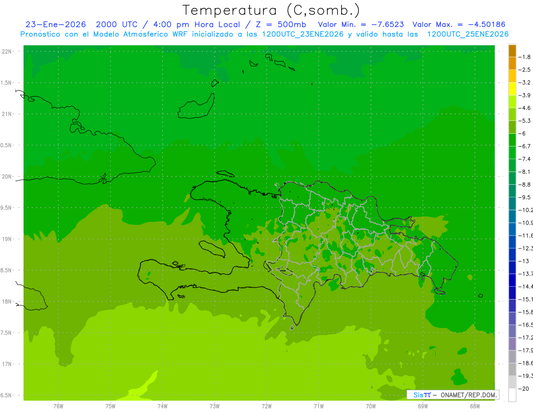Click the '-8.1' colorbar value
The height and width of the screenshot is (412, 533).
click(525, 172)
